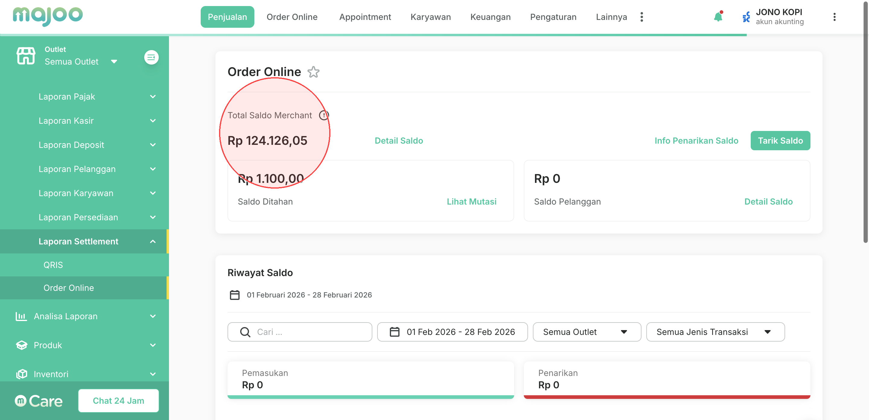Screen dimensions: 869x420
Task: Click the outlet store icon
Action: pyautogui.click(x=26, y=56)
